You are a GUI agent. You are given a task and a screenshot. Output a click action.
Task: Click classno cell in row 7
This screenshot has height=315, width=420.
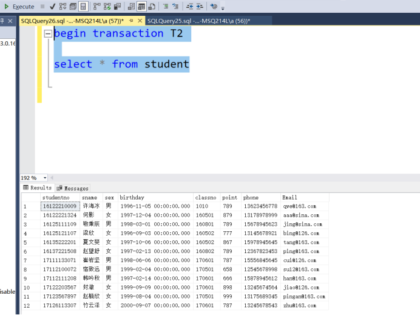point(206,260)
